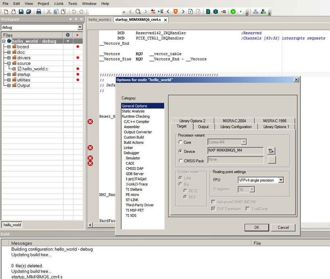The image size is (330, 279).
Task: Select BE32 radio option
Action: point(185,190)
